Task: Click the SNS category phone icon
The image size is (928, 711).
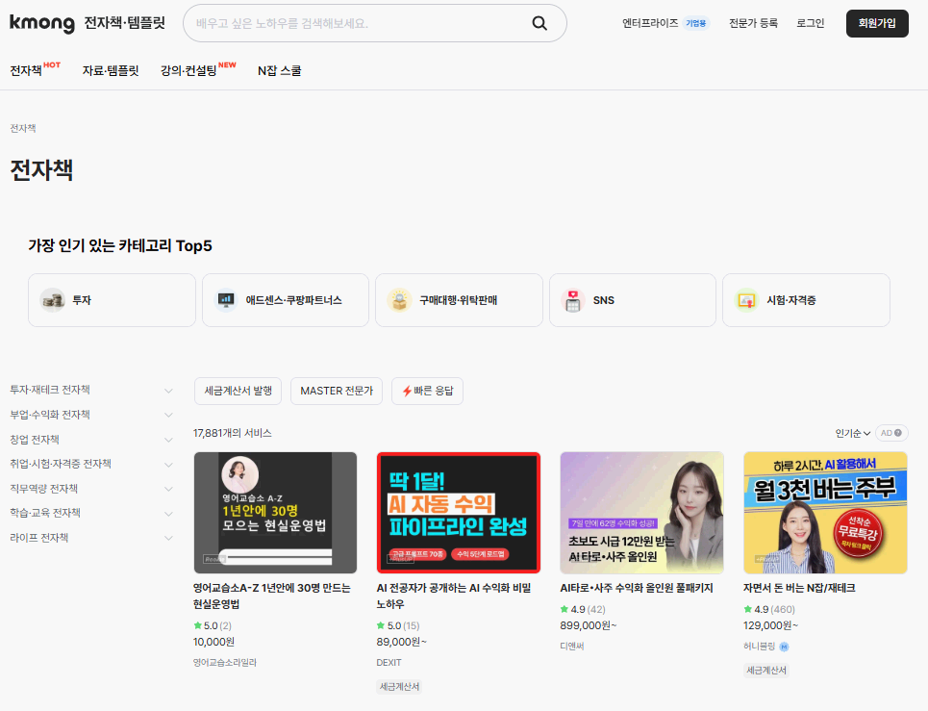Action: [573, 300]
